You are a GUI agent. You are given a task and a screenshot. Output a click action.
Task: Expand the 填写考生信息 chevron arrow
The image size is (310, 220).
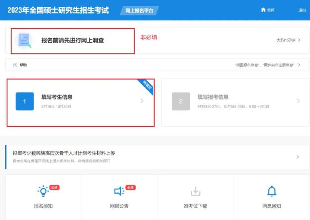[x=143, y=101]
